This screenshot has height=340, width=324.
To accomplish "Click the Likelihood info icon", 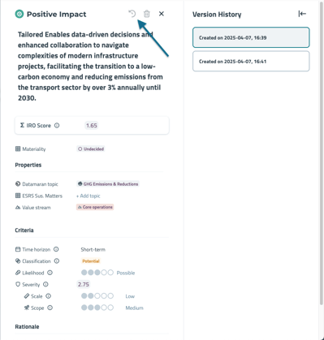I will tap(50, 273).
